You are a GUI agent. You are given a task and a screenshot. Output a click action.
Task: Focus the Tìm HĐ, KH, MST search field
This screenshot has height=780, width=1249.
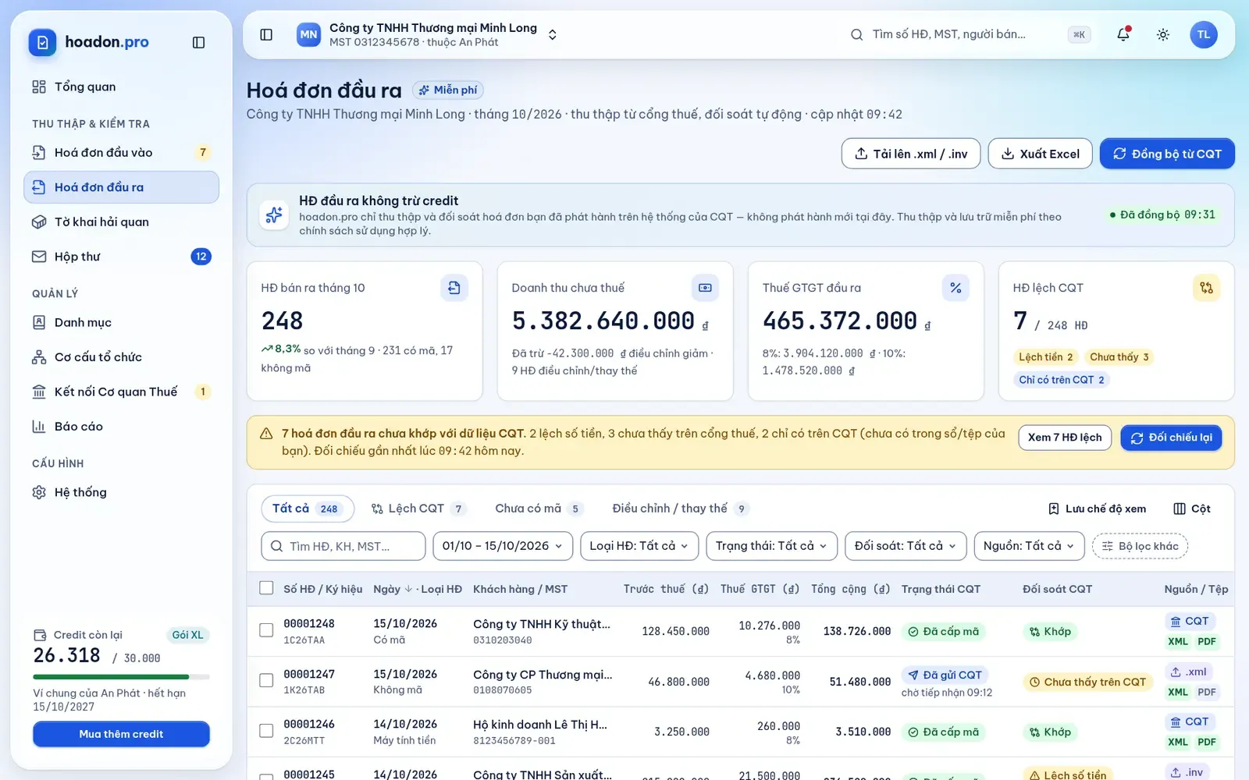[343, 546]
